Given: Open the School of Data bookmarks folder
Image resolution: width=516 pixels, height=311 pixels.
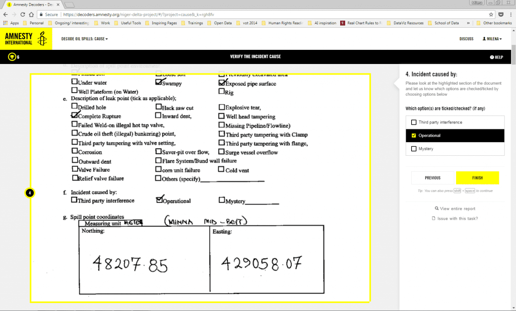Looking at the screenshot, I should (x=443, y=23).
